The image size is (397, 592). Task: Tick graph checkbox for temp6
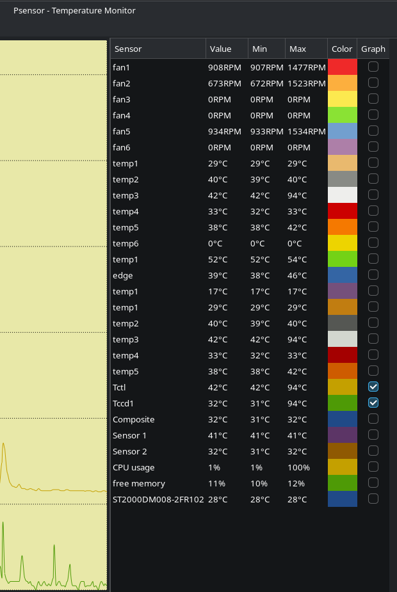(373, 243)
